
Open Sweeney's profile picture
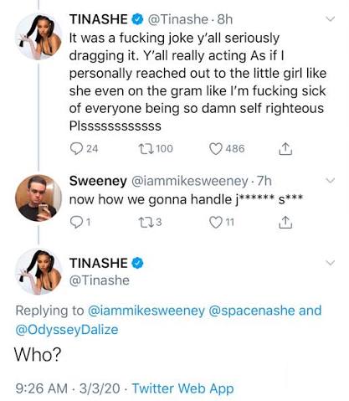[38, 198]
